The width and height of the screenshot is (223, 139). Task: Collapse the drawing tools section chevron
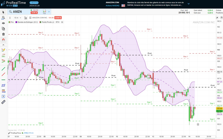[3, 45]
